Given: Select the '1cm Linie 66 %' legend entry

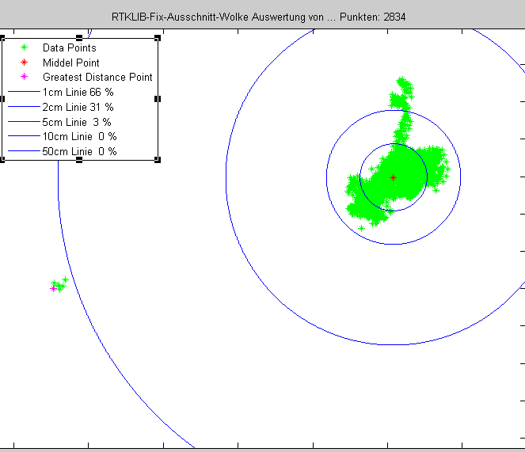Looking at the screenshot, I should coord(78,92).
